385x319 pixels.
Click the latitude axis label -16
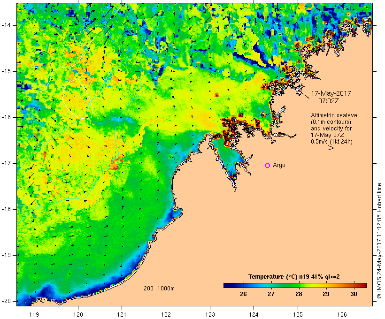click(6, 117)
